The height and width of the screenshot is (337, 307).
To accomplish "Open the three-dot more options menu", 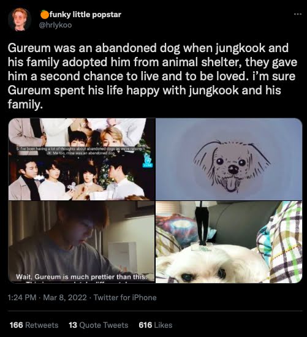I will pos(298,15).
